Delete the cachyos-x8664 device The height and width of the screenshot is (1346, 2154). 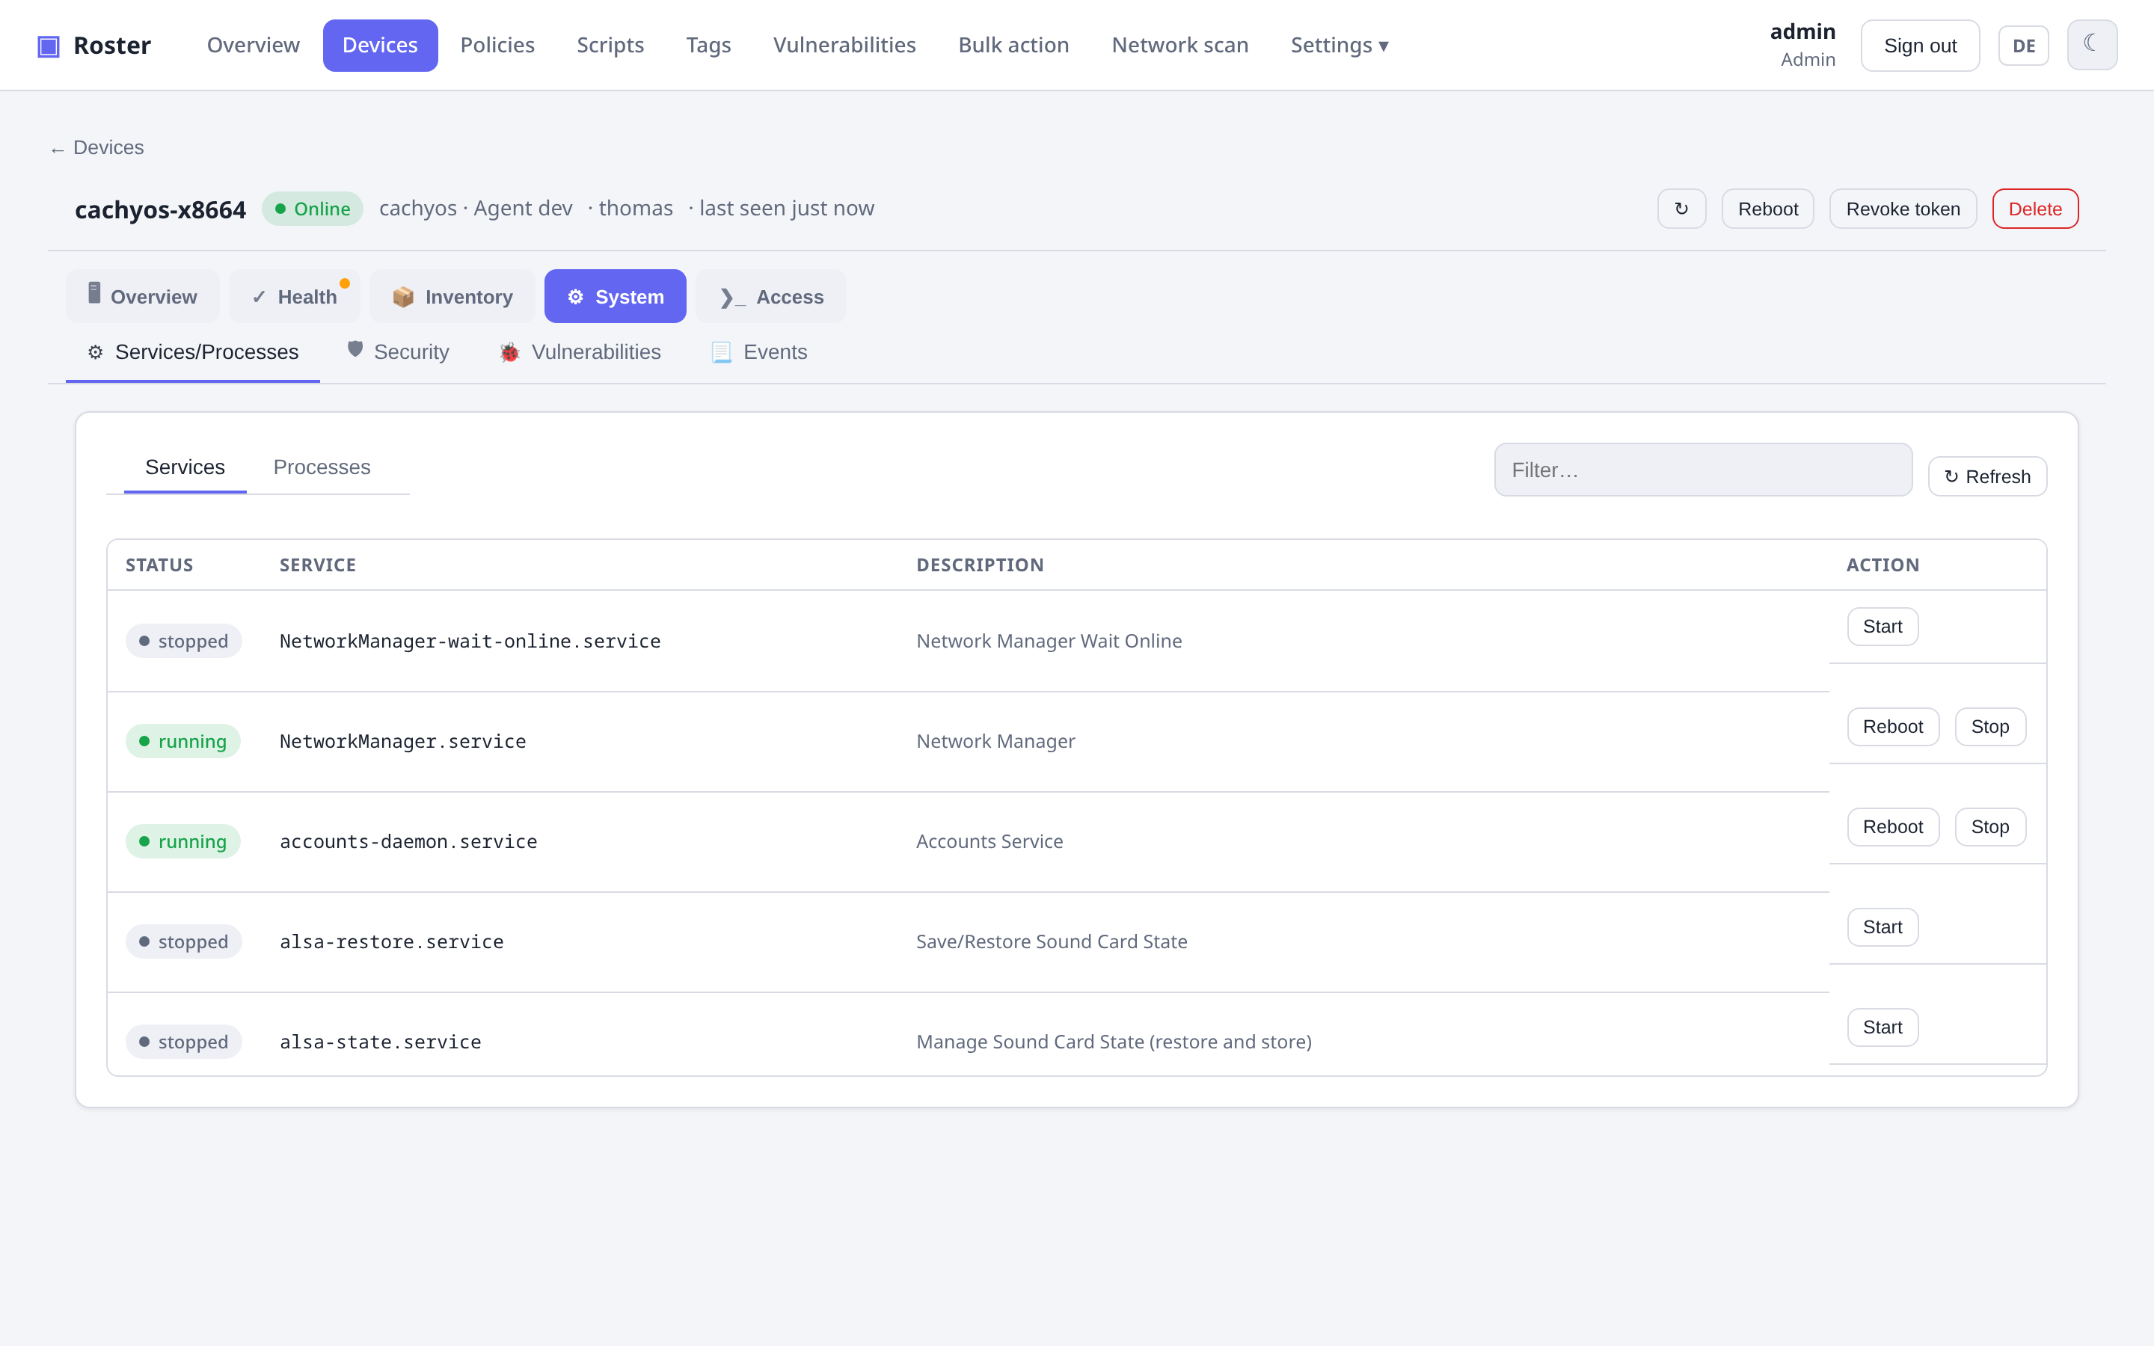click(x=2035, y=209)
